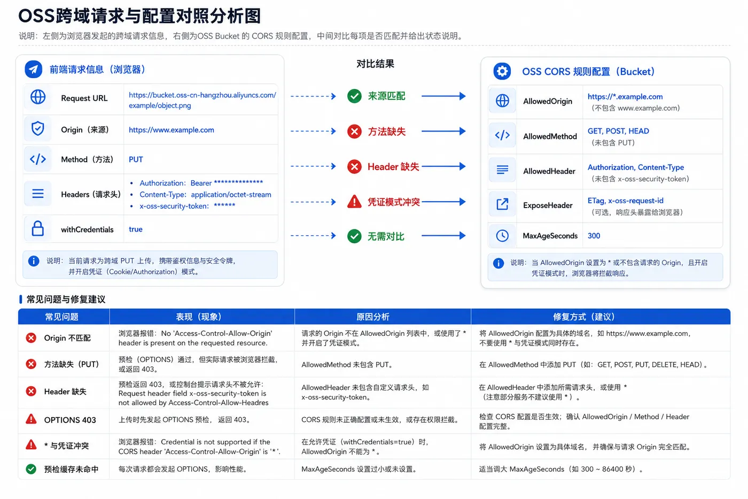Click the code brackets icon next to Method（方法）

point(38,159)
